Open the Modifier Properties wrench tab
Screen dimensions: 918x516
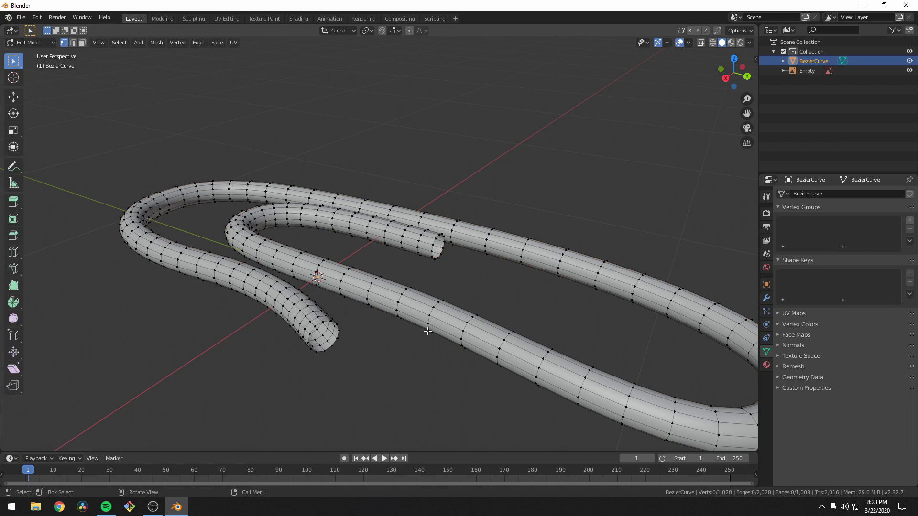766,298
